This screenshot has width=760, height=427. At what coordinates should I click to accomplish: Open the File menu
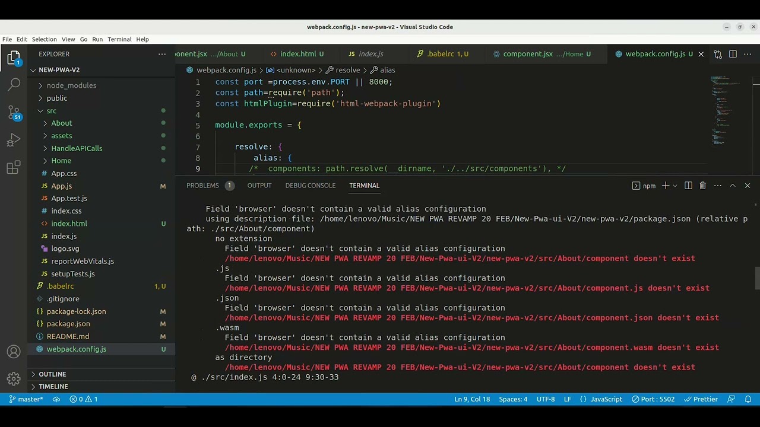[7, 39]
